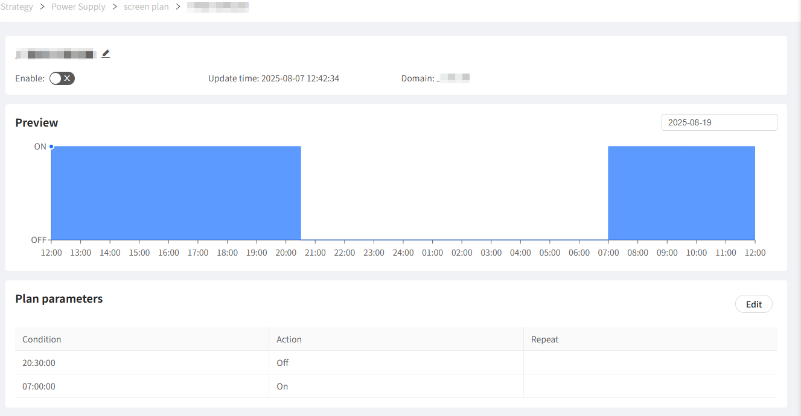This screenshot has height=416, width=801.
Task: Select the Action column header
Action: [396, 339]
